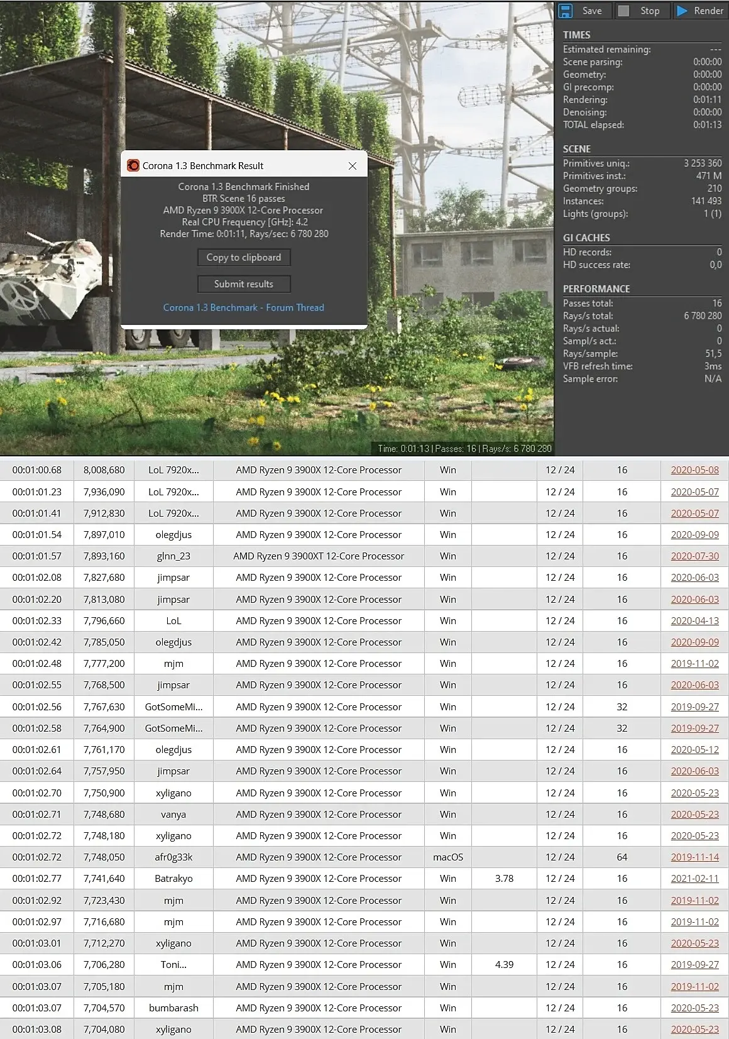Click the Rays/s total value 6 780 280
The height and width of the screenshot is (1039, 729).
point(703,316)
